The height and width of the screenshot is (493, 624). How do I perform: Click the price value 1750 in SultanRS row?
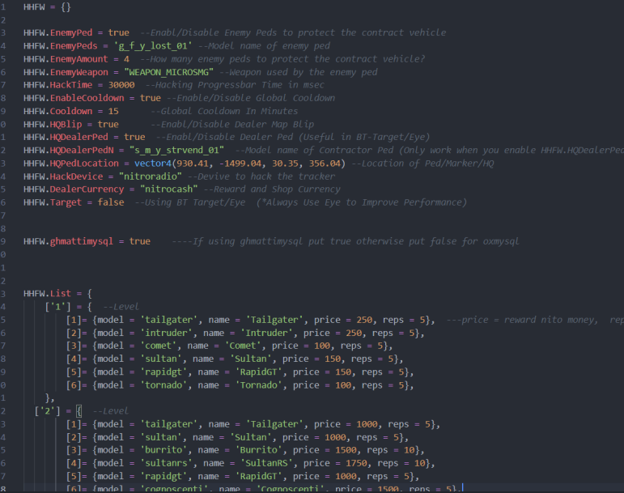point(356,463)
